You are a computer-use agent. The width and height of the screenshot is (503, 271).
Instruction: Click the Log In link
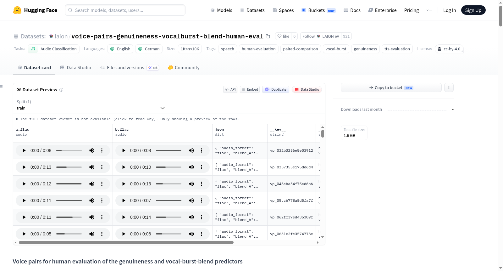point(450,10)
